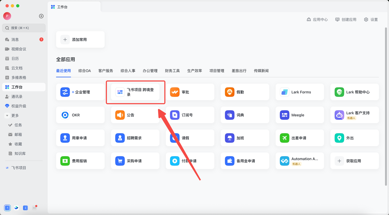
Task: Open 用章申请 app icon
Action: coord(65,138)
